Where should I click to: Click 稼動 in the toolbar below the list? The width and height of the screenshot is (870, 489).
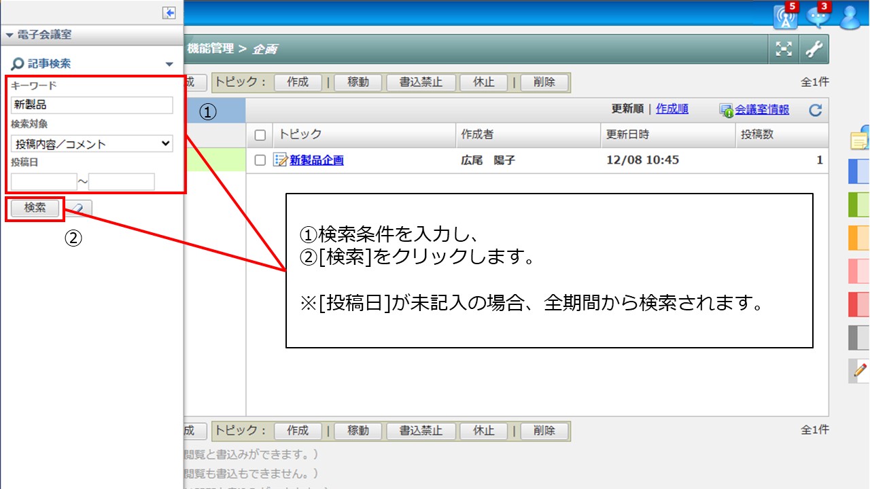358,431
